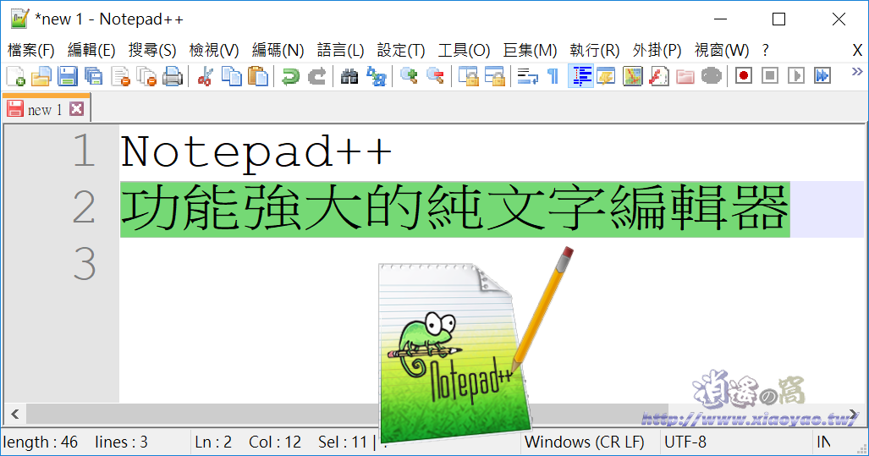Close all documents toolbar icon
The width and height of the screenshot is (869, 456).
(146, 76)
